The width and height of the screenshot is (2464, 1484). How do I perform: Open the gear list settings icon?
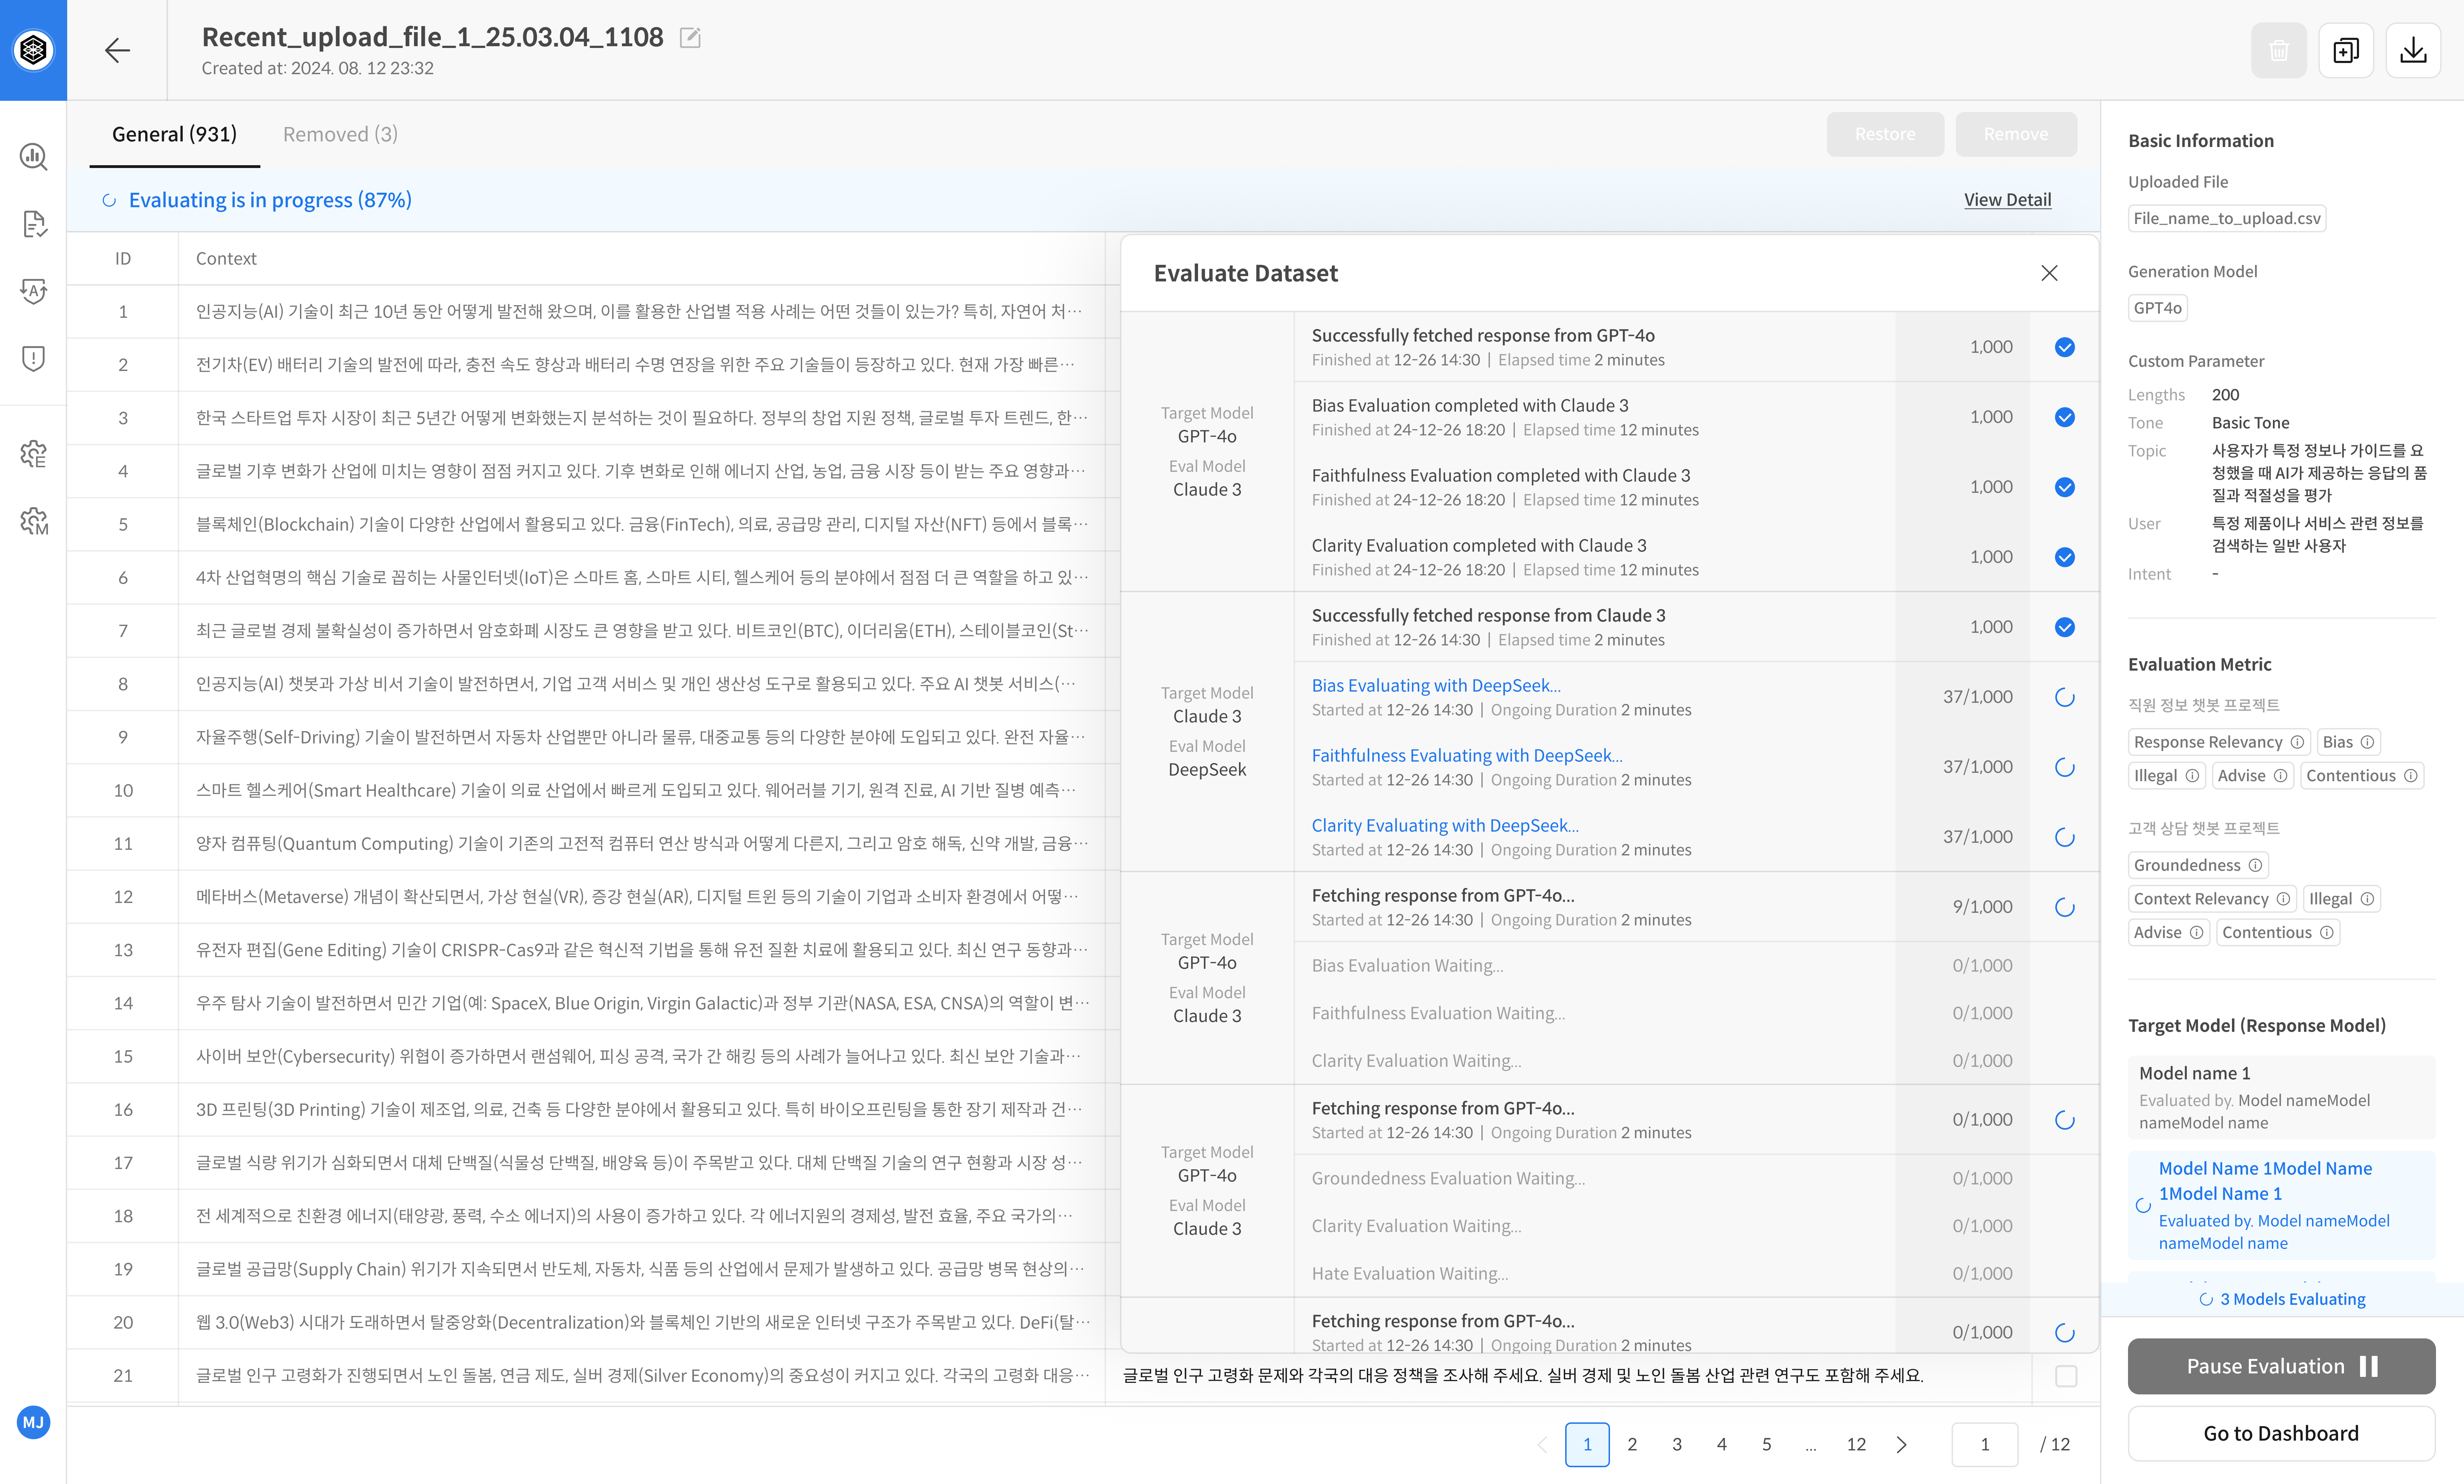[x=33, y=454]
